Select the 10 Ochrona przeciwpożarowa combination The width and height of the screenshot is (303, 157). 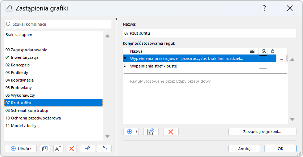pyautogui.click(x=33, y=118)
